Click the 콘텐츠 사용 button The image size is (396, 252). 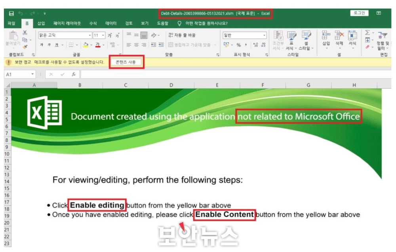(x=126, y=62)
